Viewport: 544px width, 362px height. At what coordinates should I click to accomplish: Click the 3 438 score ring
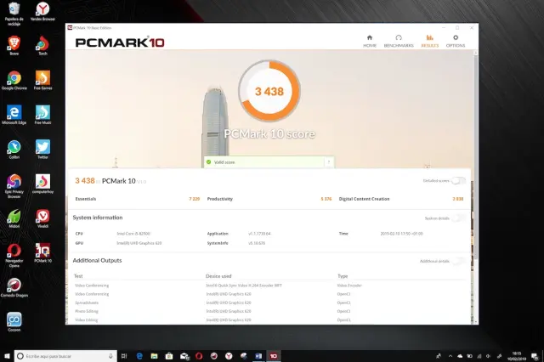pos(269,93)
